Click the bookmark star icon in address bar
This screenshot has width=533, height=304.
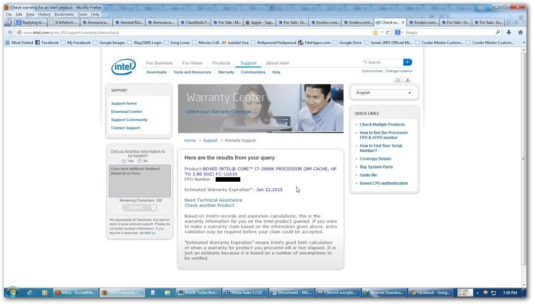(375, 33)
